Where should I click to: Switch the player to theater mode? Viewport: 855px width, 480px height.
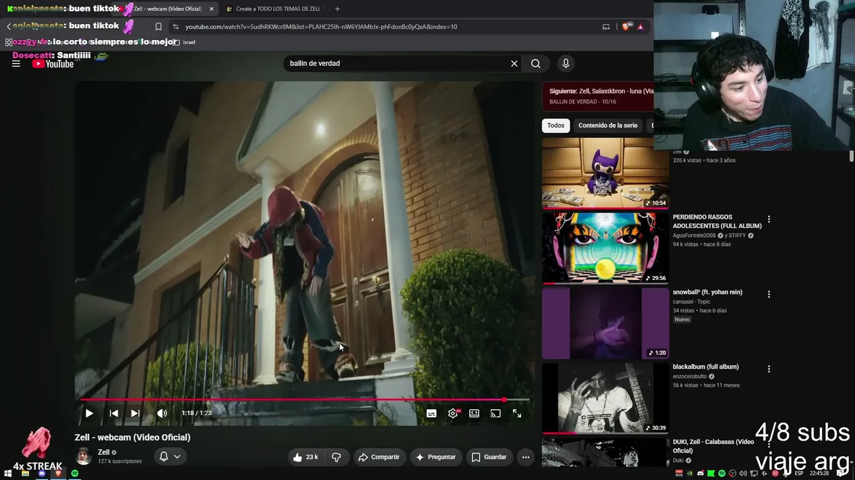474,413
